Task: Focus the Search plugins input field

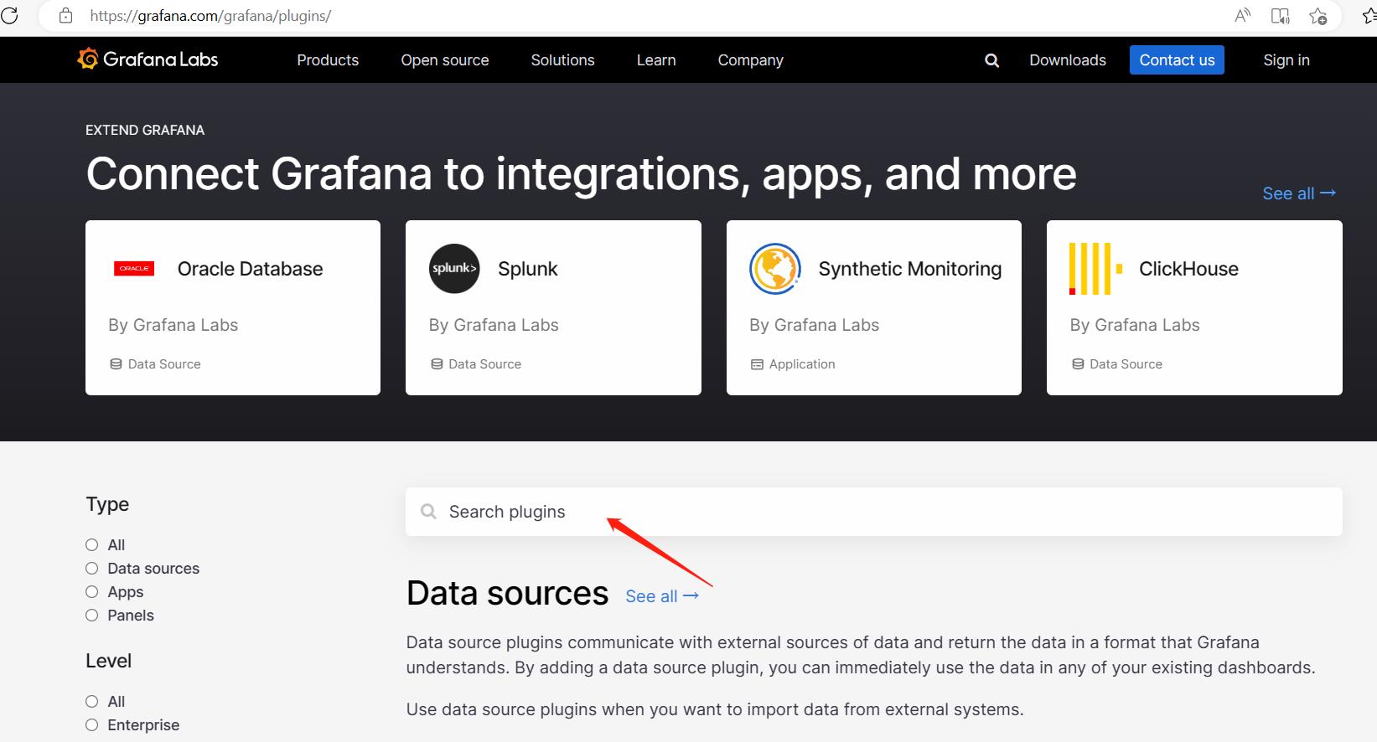Action: pyautogui.click(x=874, y=512)
